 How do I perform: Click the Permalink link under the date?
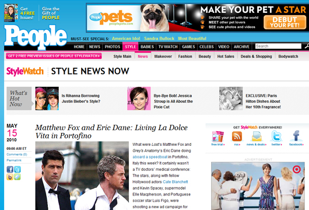[x=14, y=160]
